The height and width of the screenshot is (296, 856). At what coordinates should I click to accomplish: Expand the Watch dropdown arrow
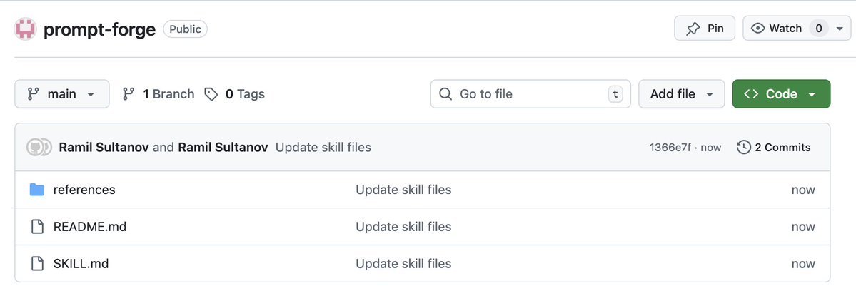[x=840, y=29]
